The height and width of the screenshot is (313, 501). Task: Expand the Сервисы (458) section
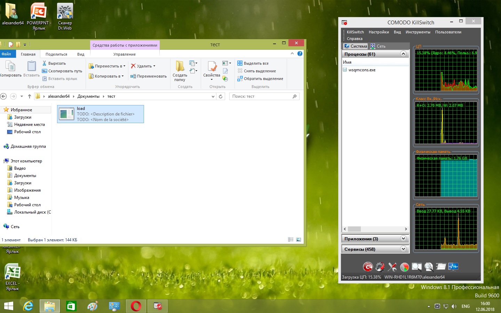tap(403, 249)
